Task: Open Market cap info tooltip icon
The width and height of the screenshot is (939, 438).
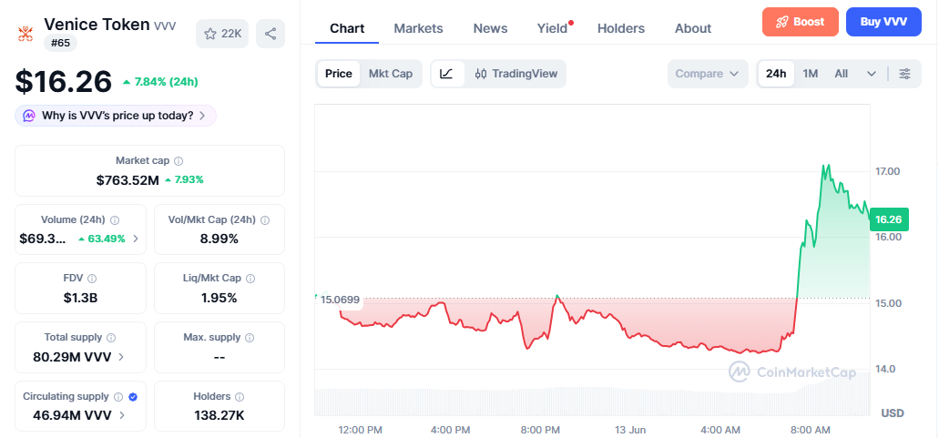Action: [x=179, y=161]
